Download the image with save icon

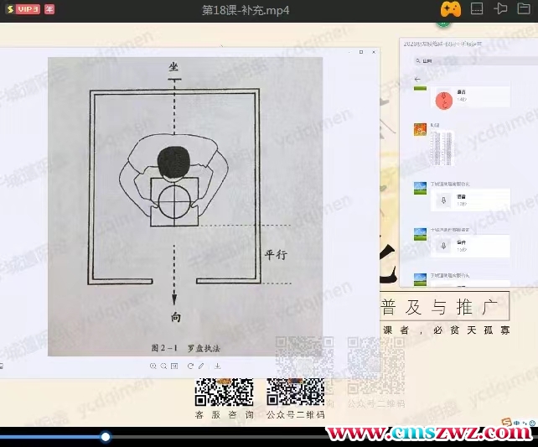click(x=217, y=366)
